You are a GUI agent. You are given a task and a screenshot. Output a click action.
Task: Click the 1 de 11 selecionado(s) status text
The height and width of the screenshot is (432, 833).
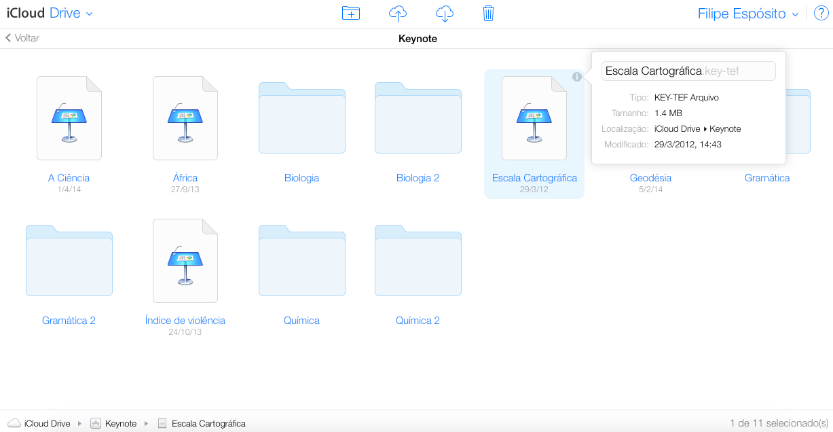click(779, 423)
